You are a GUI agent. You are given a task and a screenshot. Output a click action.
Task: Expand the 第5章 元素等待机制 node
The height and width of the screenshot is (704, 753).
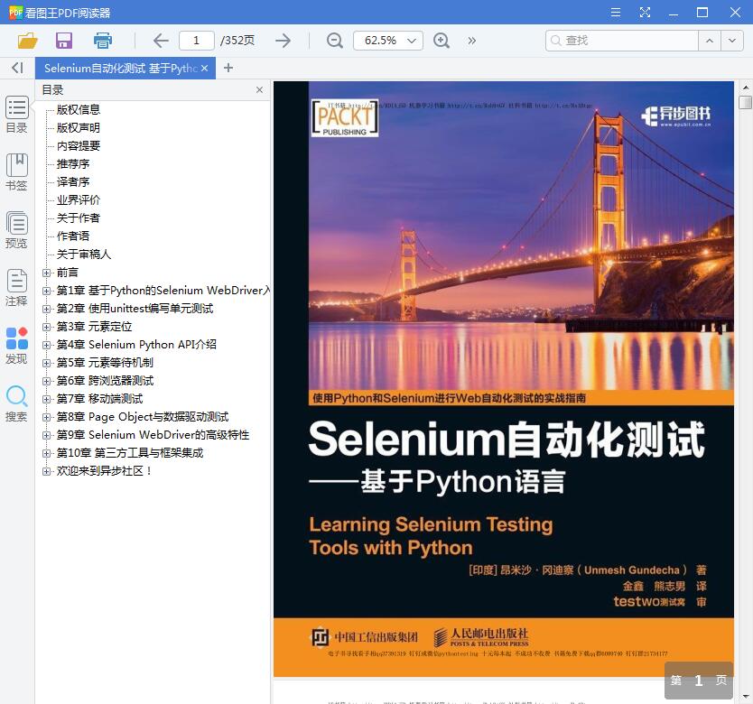click(46, 363)
